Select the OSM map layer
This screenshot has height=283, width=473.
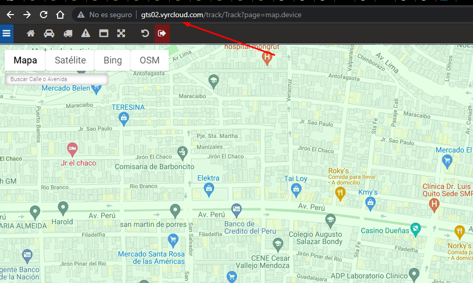150,60
